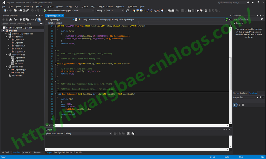Click the Save All icon on the toolbar
266x159 pixels.
[28, 11]
